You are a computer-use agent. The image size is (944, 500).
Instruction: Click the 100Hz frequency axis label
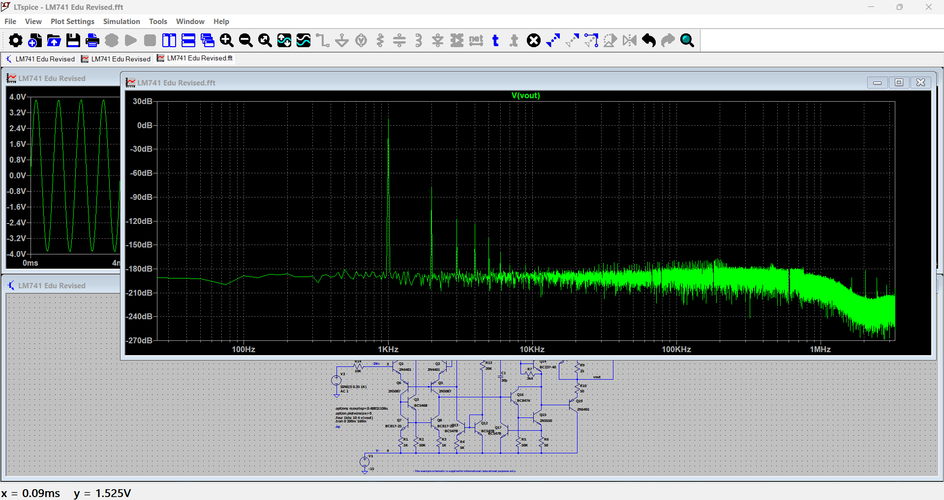coord(244,349)
